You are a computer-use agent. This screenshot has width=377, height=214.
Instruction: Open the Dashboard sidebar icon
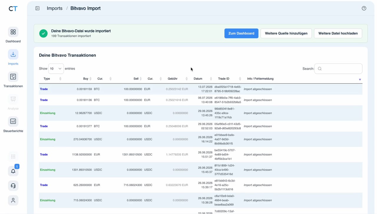point(13,32)
